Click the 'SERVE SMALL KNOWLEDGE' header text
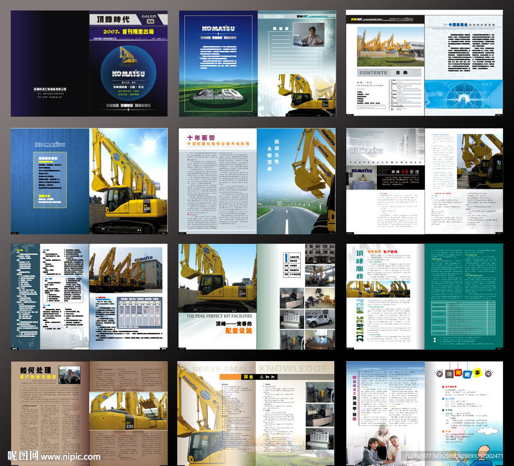The height and width of the screenshot is (466, 514). pyautogui.click(x=260, y=369)
